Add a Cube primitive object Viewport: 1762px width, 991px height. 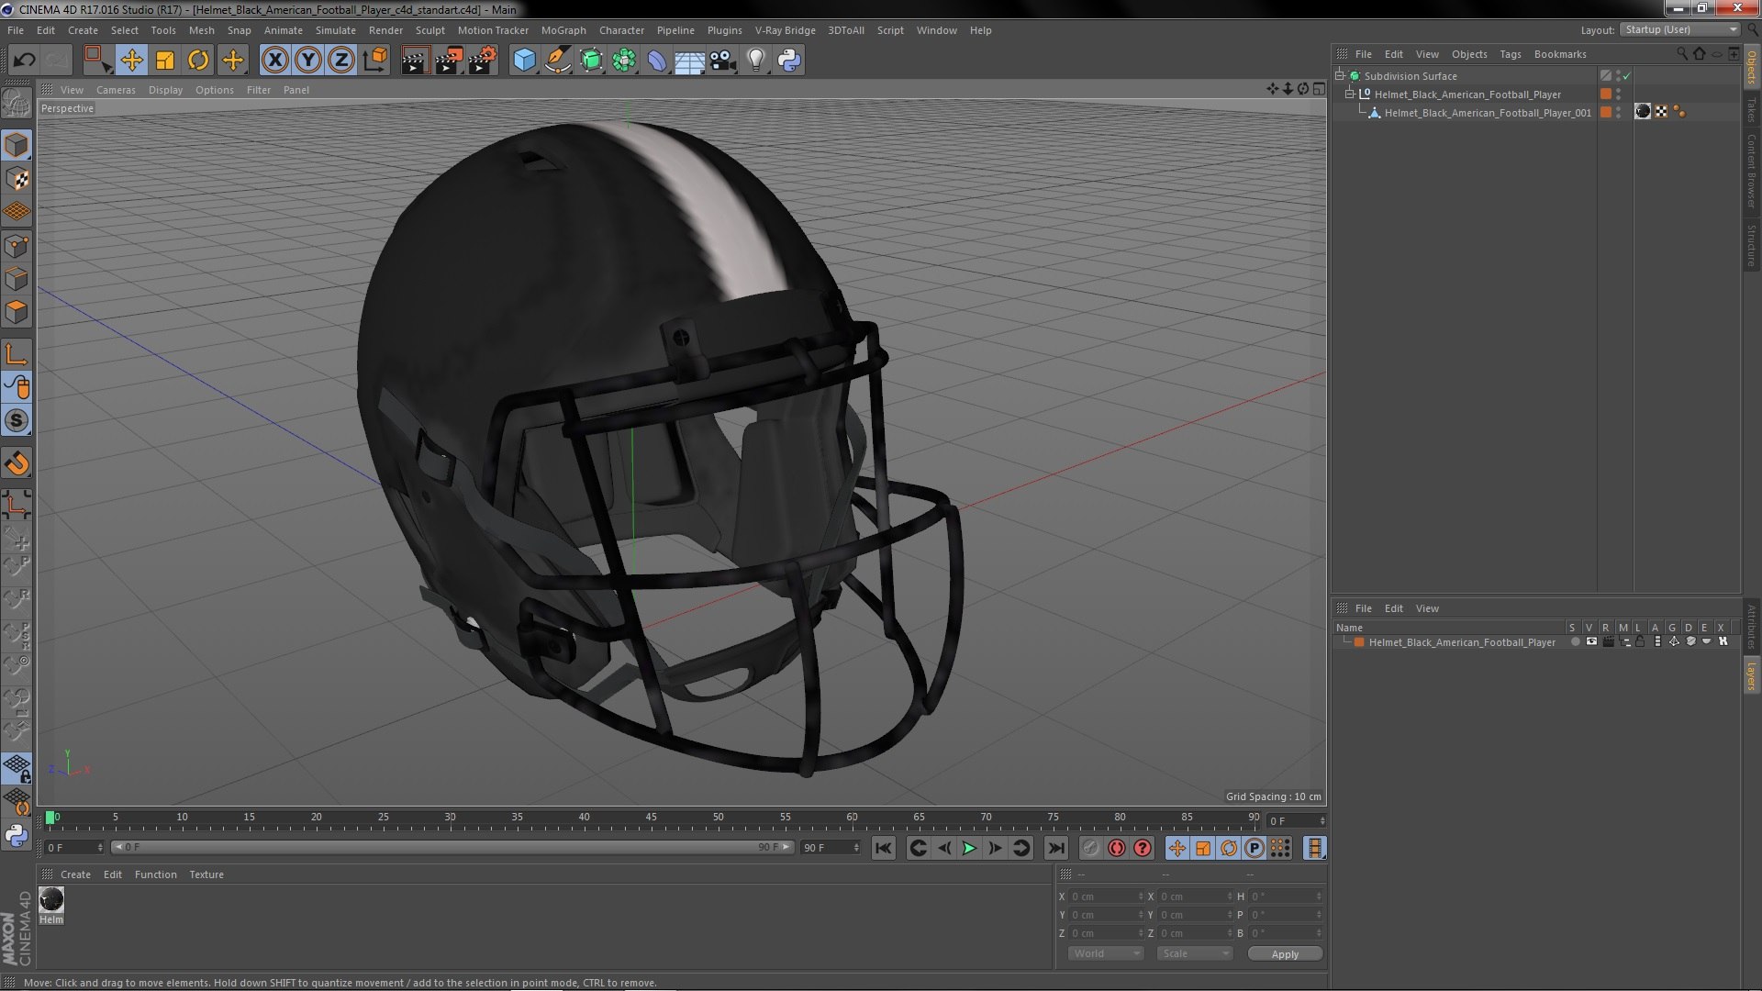524,61
